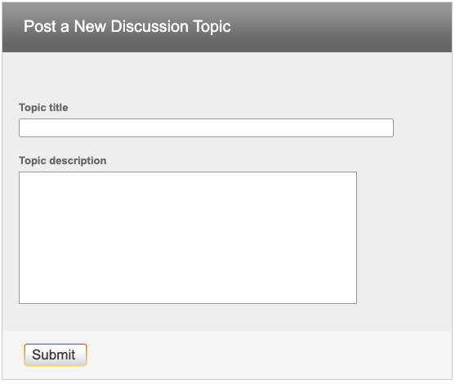Activate the yellow-outlined Submit button
This screenshot has width=455, height=384.
coord(56,355)
